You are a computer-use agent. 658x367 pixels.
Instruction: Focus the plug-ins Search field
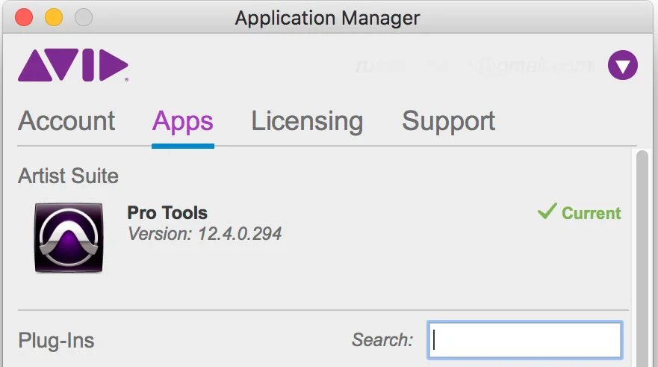tap(524, 340)
